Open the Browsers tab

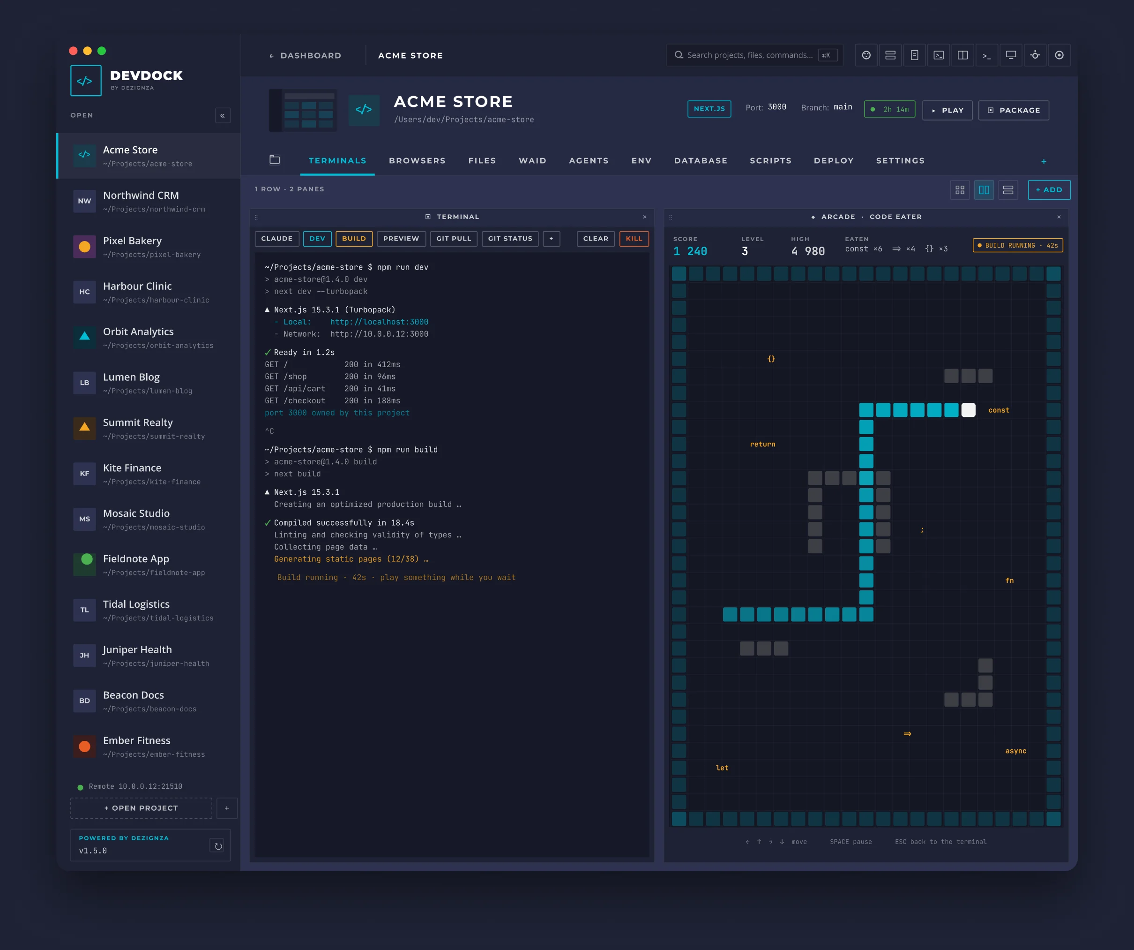pos(418,160)
